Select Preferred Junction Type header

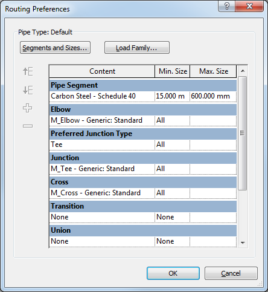(143, 134)
